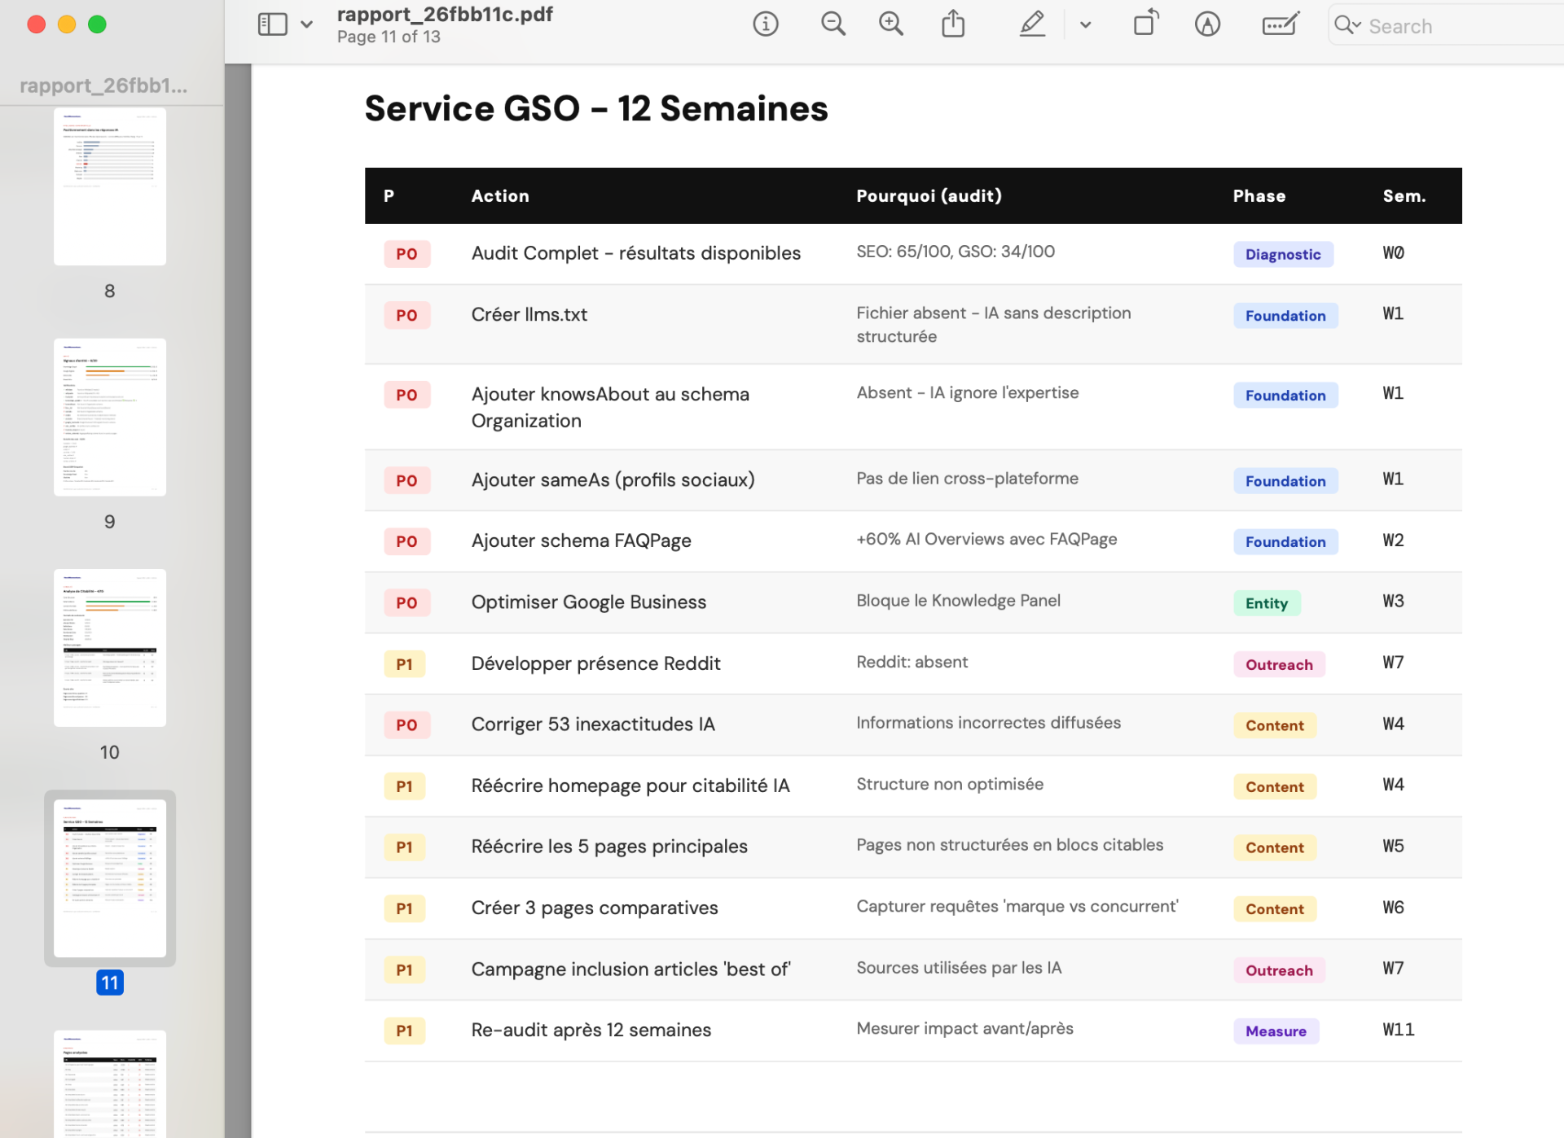
Task: Click the Entity phase badge
Action: (1267, 603)
